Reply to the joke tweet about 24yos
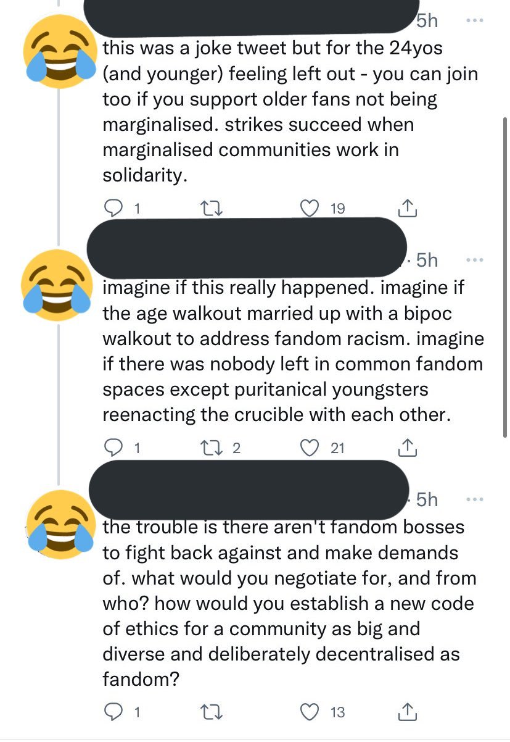 pos(112,209)
